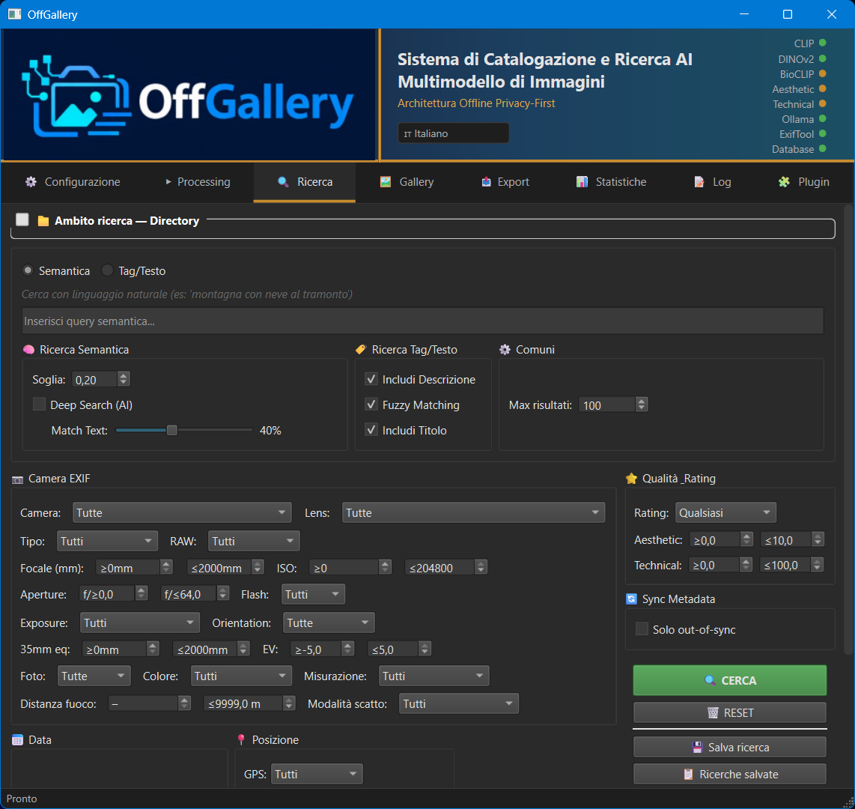Click the CLIP green status indicator

coord(822,43)
